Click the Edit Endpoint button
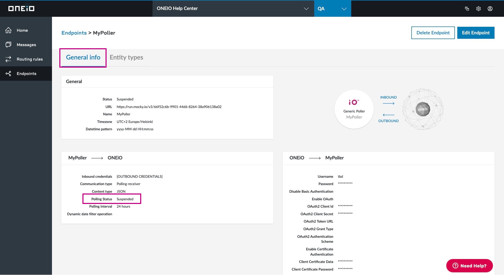 pos(476,33)
